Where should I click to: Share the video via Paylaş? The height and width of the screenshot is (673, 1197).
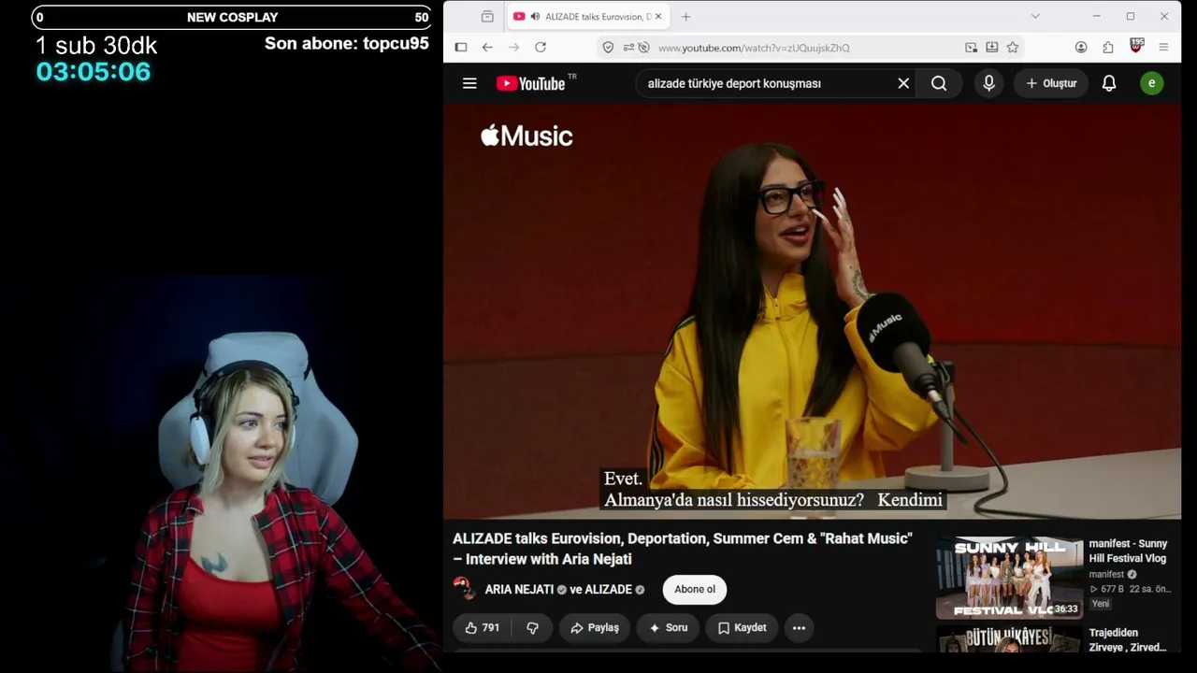595,628
